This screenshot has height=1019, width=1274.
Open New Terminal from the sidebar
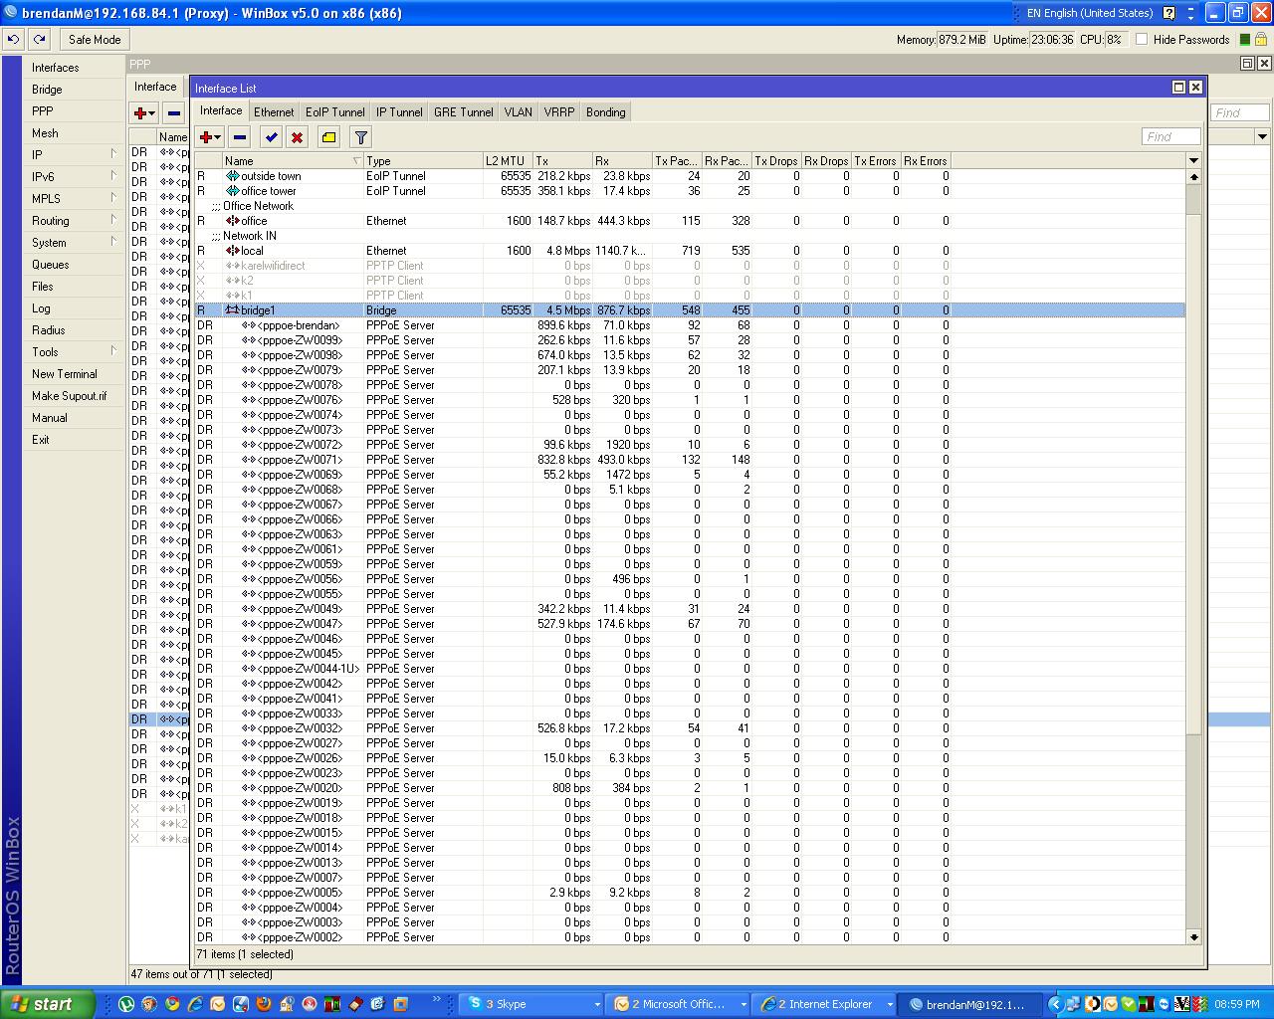(x=66, y=373)
